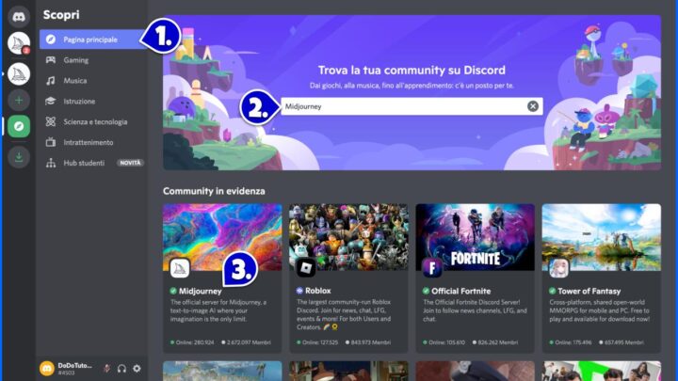The height and width of the screenshot is (381, 678).
Task: Click the 'Trova la tua community su Discord' headline
Action: 412,70
